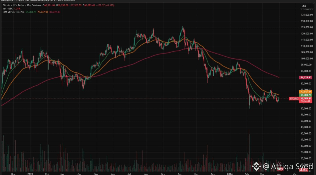The image size is (316, 175).
Task: Open the USD currency selector
Action: tap(307, 6)
